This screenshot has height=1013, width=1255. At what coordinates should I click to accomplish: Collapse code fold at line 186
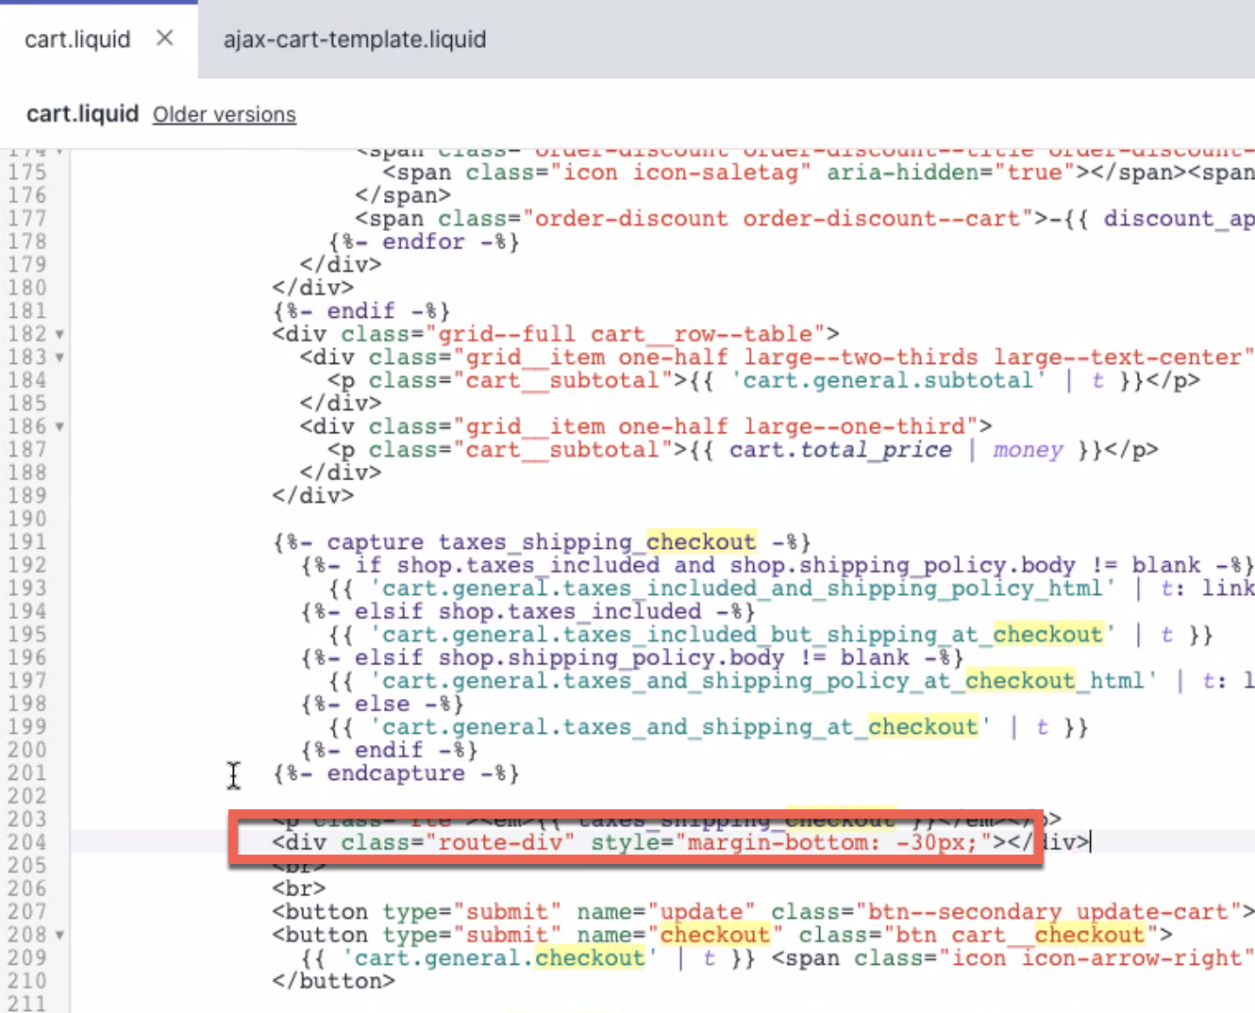coord(59,426)
